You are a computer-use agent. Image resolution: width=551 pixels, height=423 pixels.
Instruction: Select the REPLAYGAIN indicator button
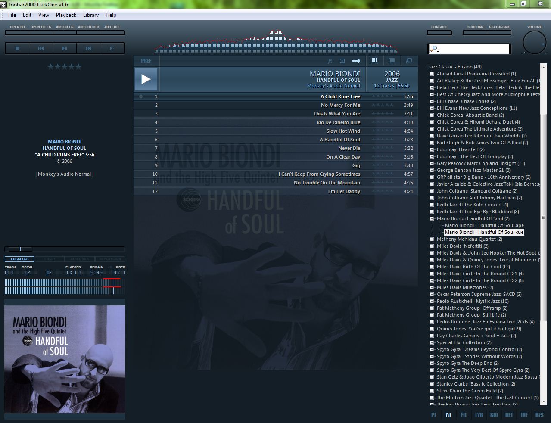point(109,259)
